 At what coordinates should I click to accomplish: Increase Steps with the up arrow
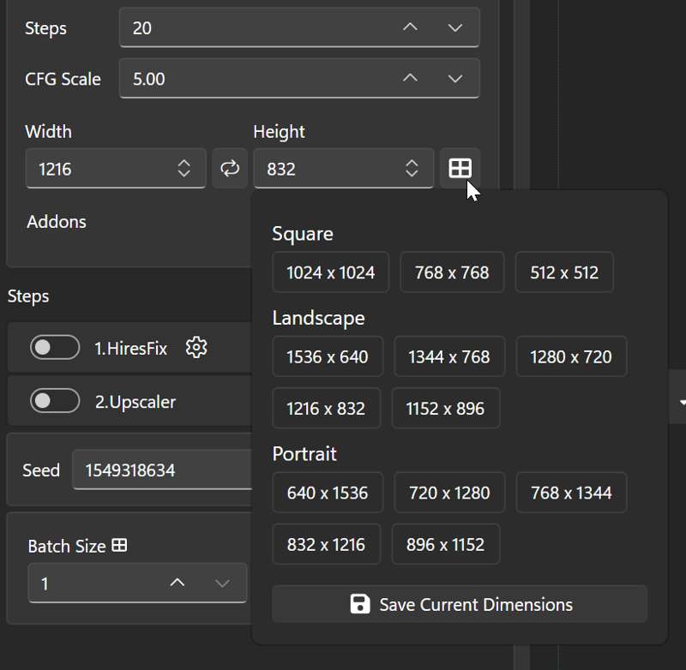(x=410, y=28)
